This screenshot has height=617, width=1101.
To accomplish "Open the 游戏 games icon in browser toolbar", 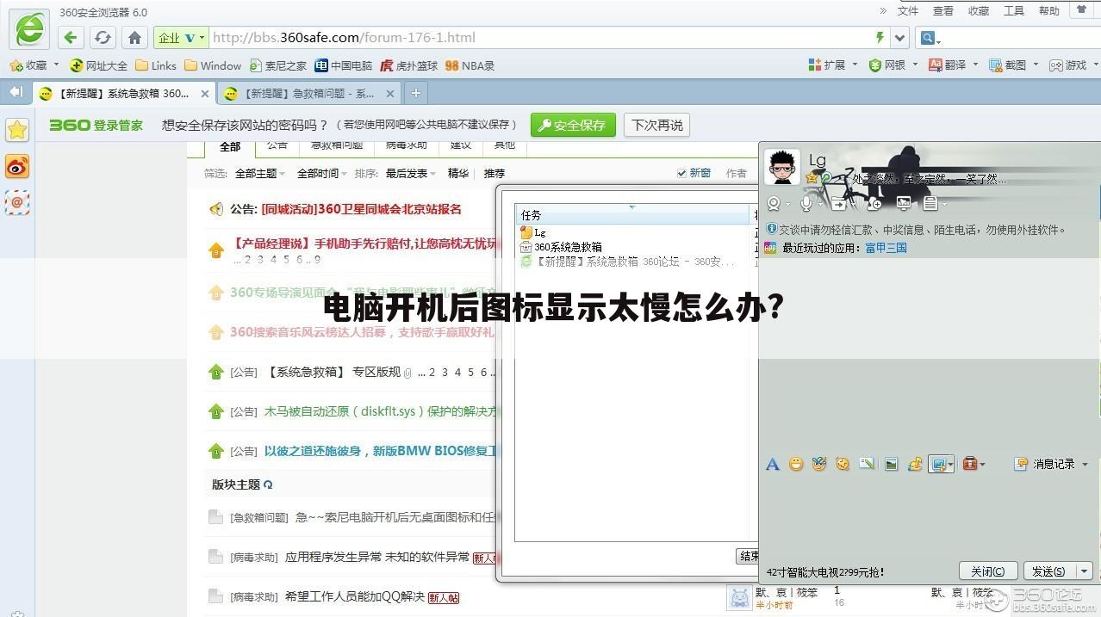I will (1073, 65).
